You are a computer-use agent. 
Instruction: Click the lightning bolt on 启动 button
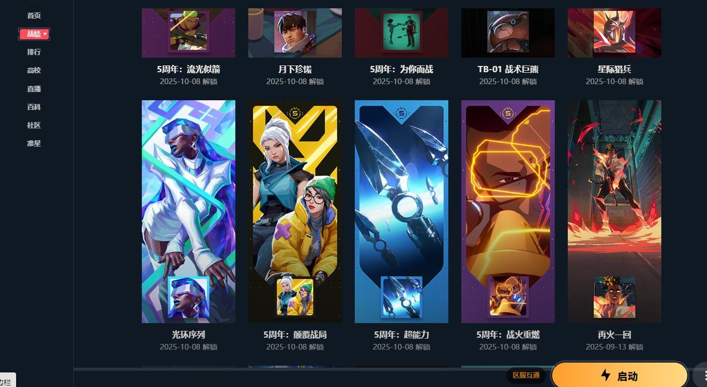point(605,376)
